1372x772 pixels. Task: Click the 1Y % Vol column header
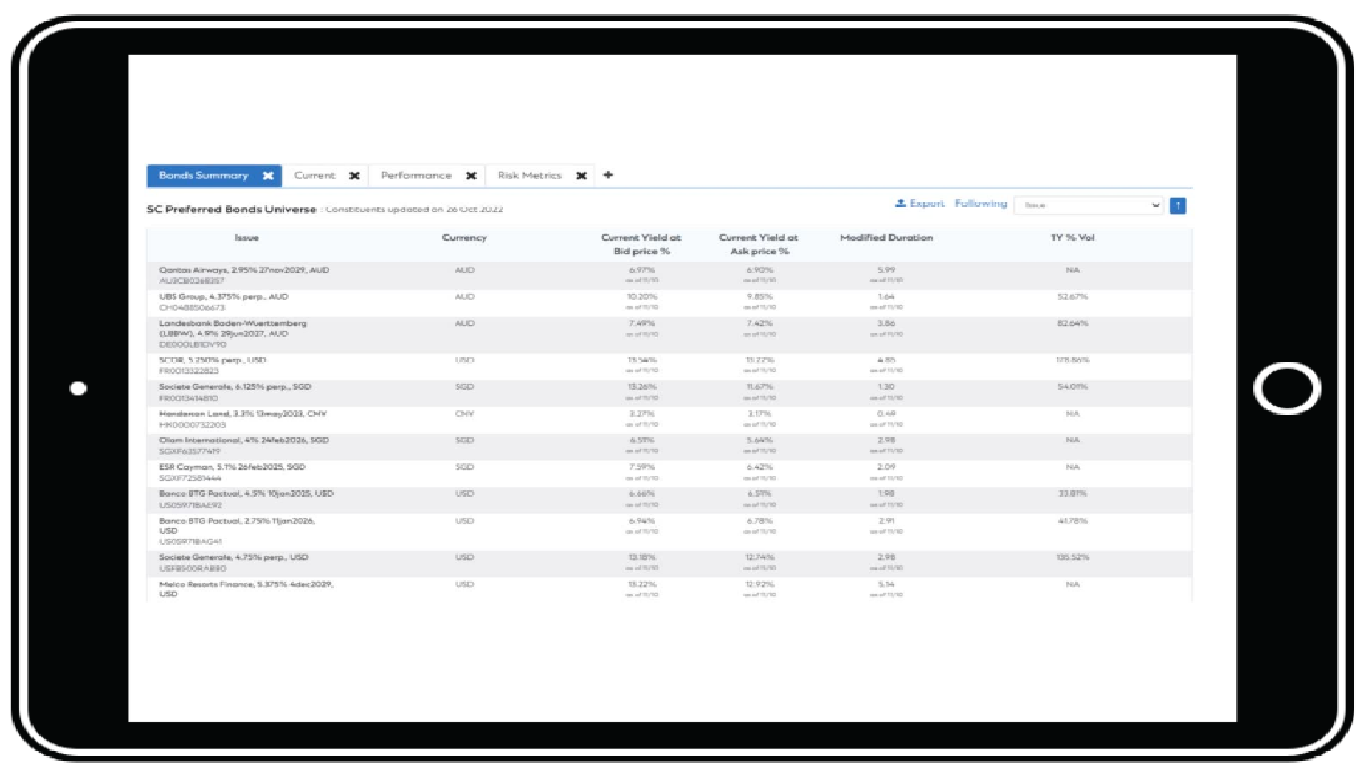pos(1073,238)
